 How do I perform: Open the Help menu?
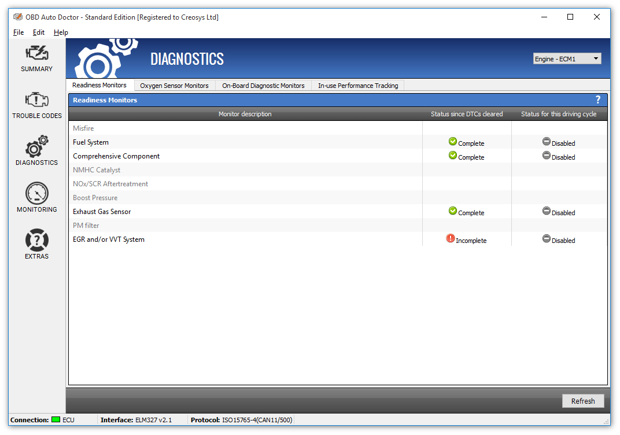60,32
